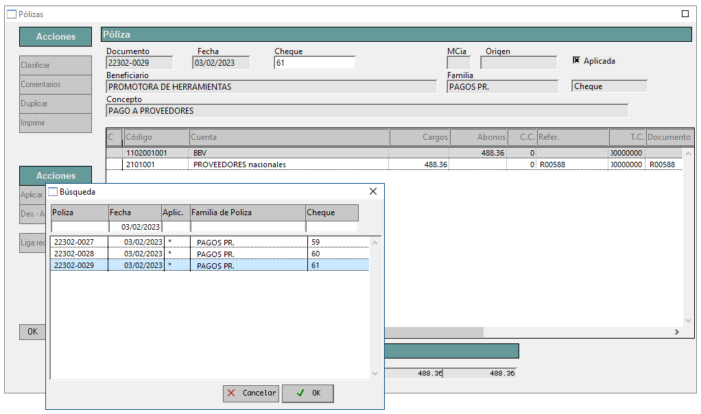This screenshot has width=701, height=414.
Task: Click the scroll down arrow of Póliza grid
Action: 688,321
